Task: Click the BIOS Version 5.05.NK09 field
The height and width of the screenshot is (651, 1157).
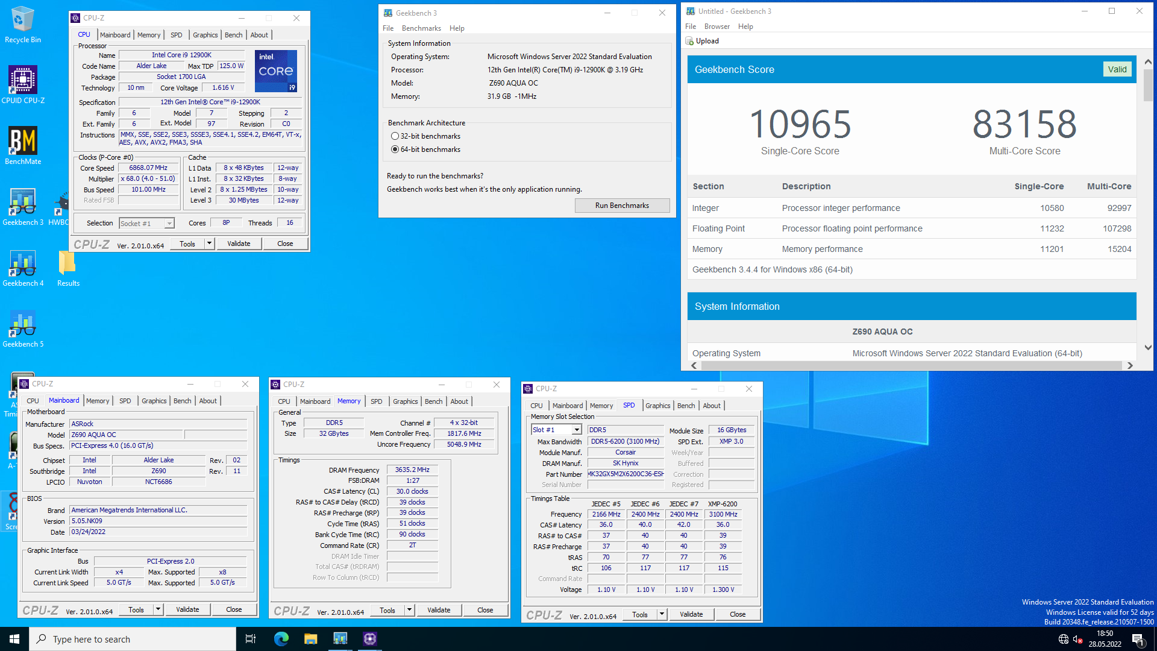Action: click(158, 521)
